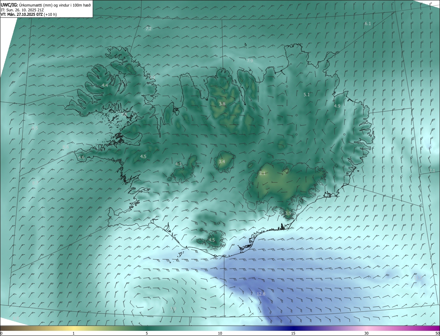The image size is (440, 336).
Task: Select the initial time line 'IT: Sun. 26. 10. 2025 21Z'
Action: (23, 10)
